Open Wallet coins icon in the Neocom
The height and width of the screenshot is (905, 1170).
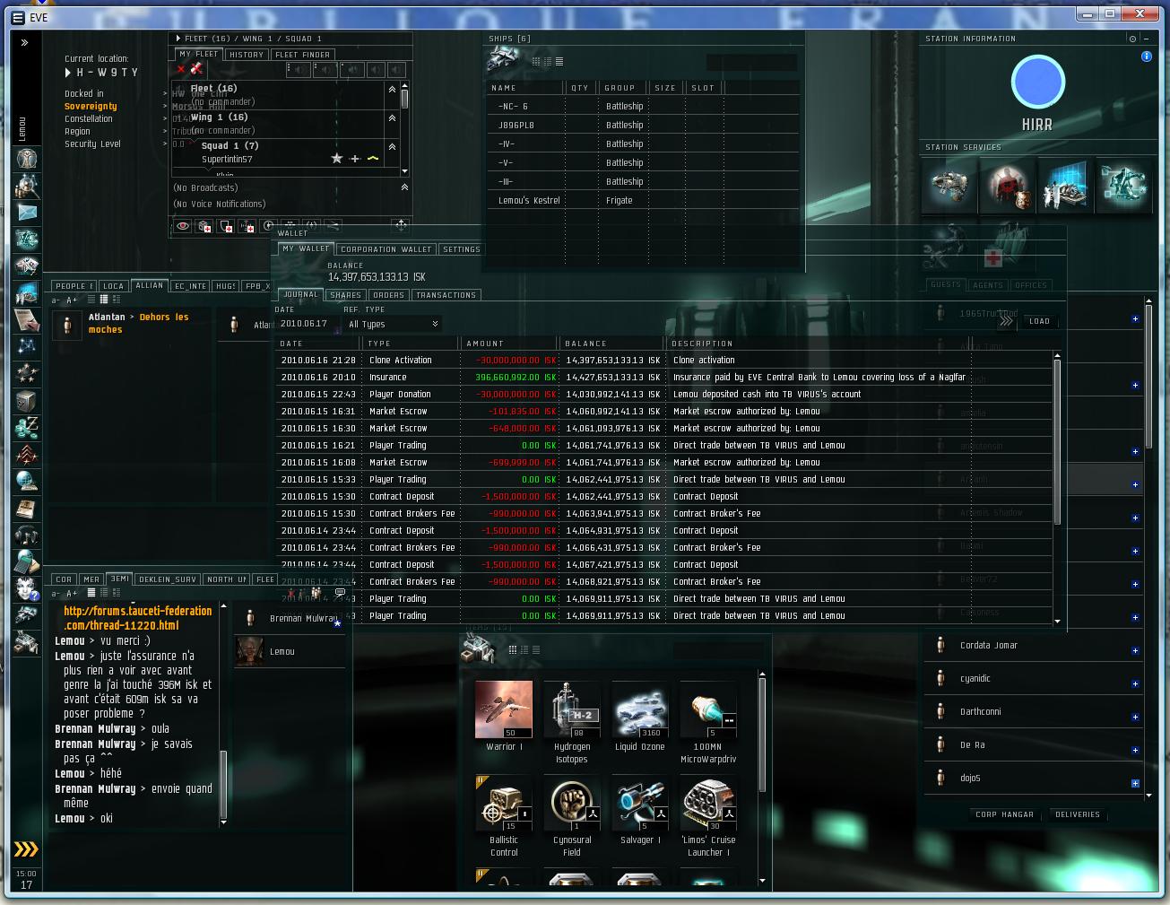27,428
